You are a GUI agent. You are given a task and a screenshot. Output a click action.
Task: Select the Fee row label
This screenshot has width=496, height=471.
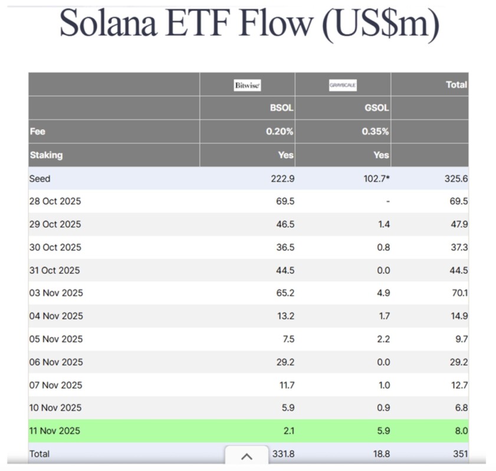pos(37,132)
